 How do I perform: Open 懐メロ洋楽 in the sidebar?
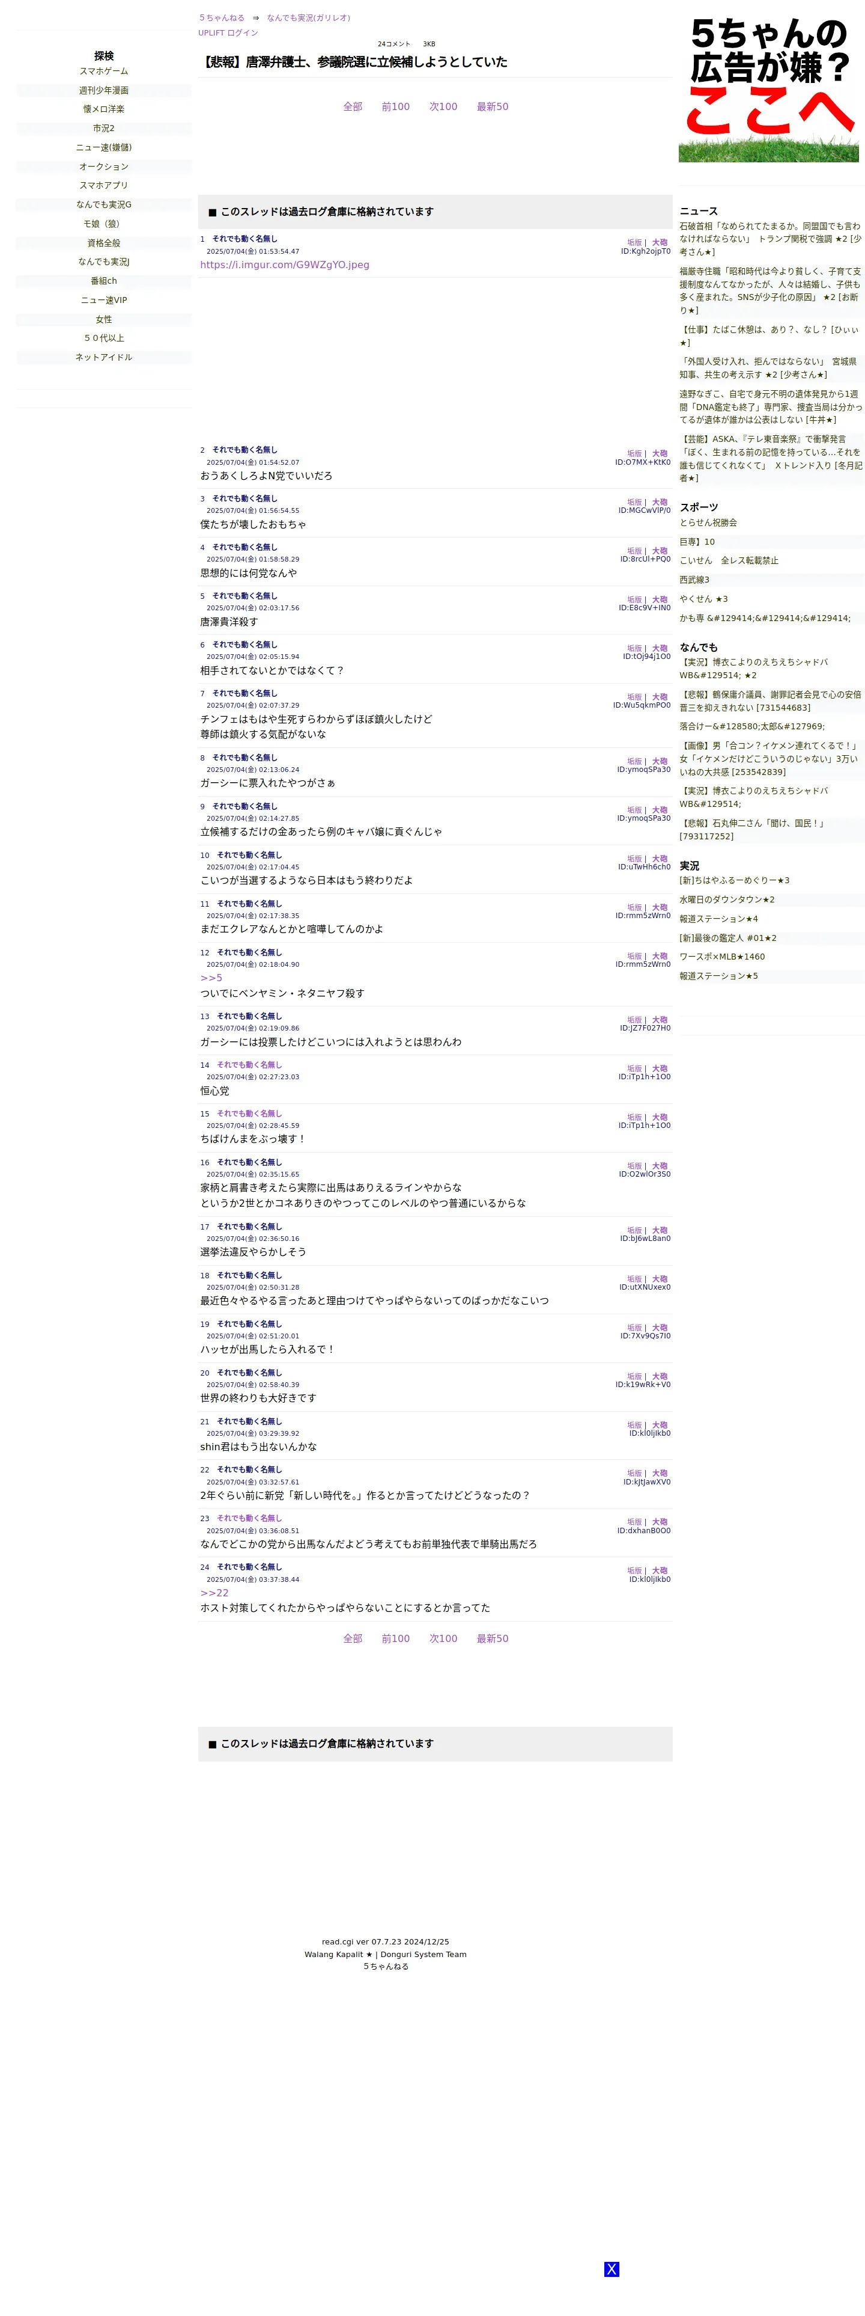pos(104,109)
